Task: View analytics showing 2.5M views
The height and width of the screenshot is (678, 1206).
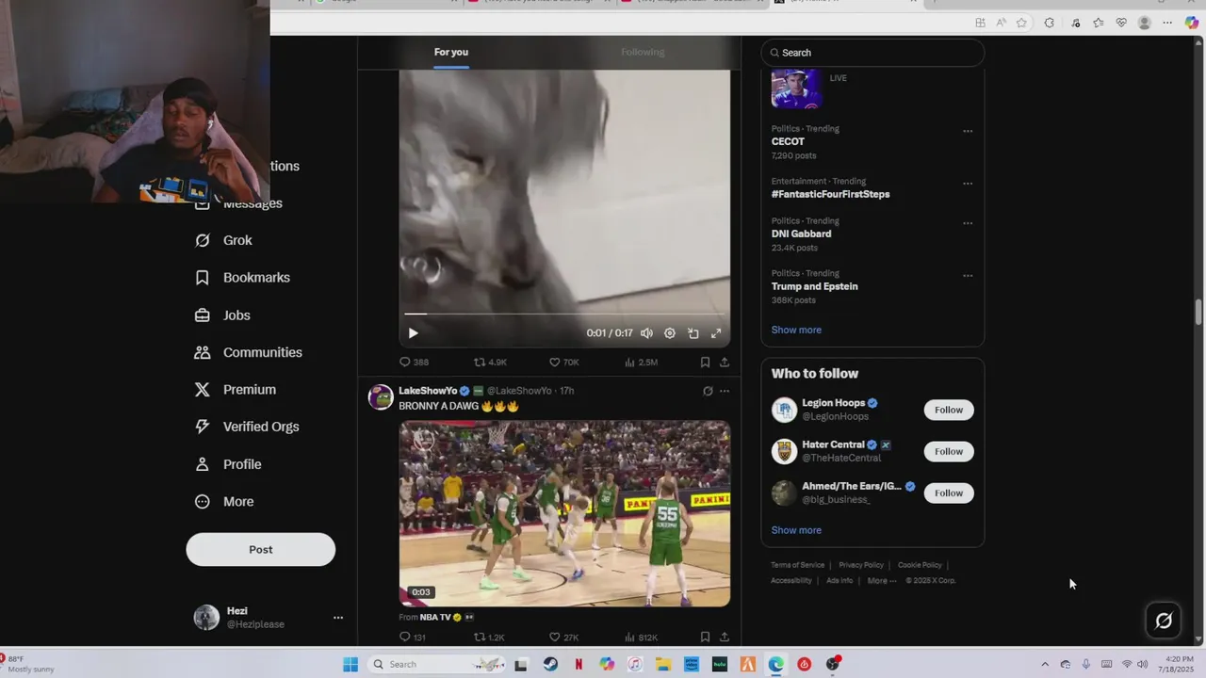Action: (641, 362)
